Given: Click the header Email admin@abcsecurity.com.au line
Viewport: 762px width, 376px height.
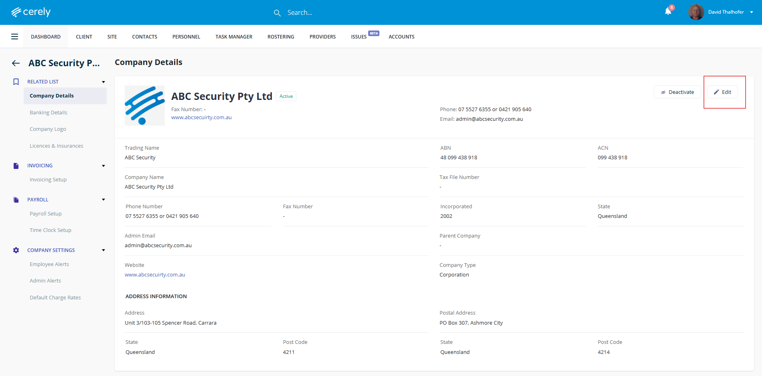Looking at the screenshot, I should pos(481,119).
